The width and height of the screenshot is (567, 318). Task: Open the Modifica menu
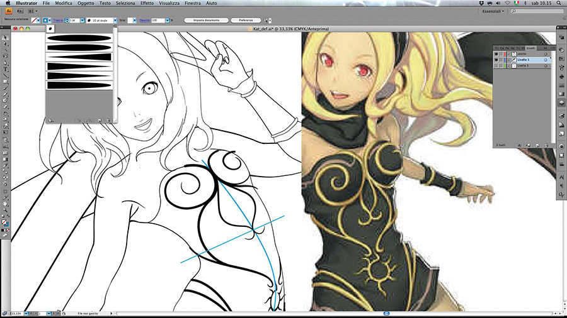[63, 3]
